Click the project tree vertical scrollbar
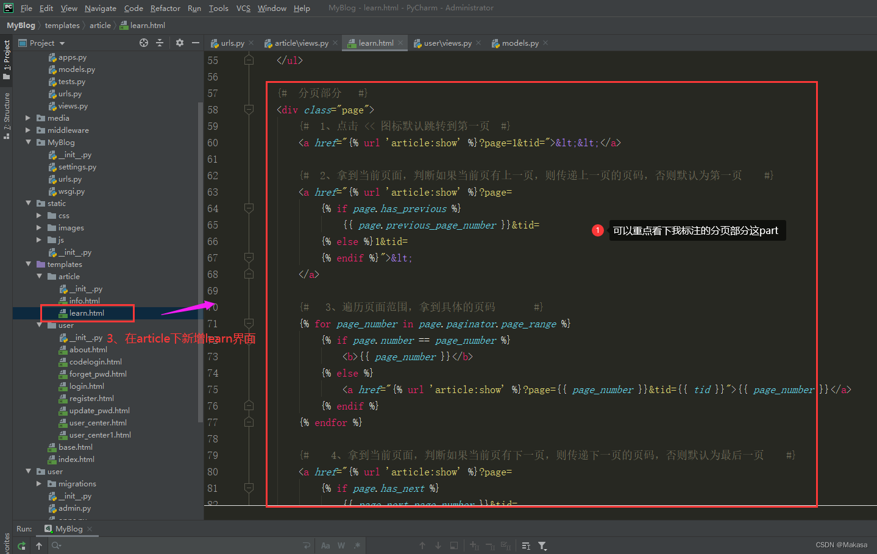Viewport: 877px width, 554px height. click(x=201, y=262)
